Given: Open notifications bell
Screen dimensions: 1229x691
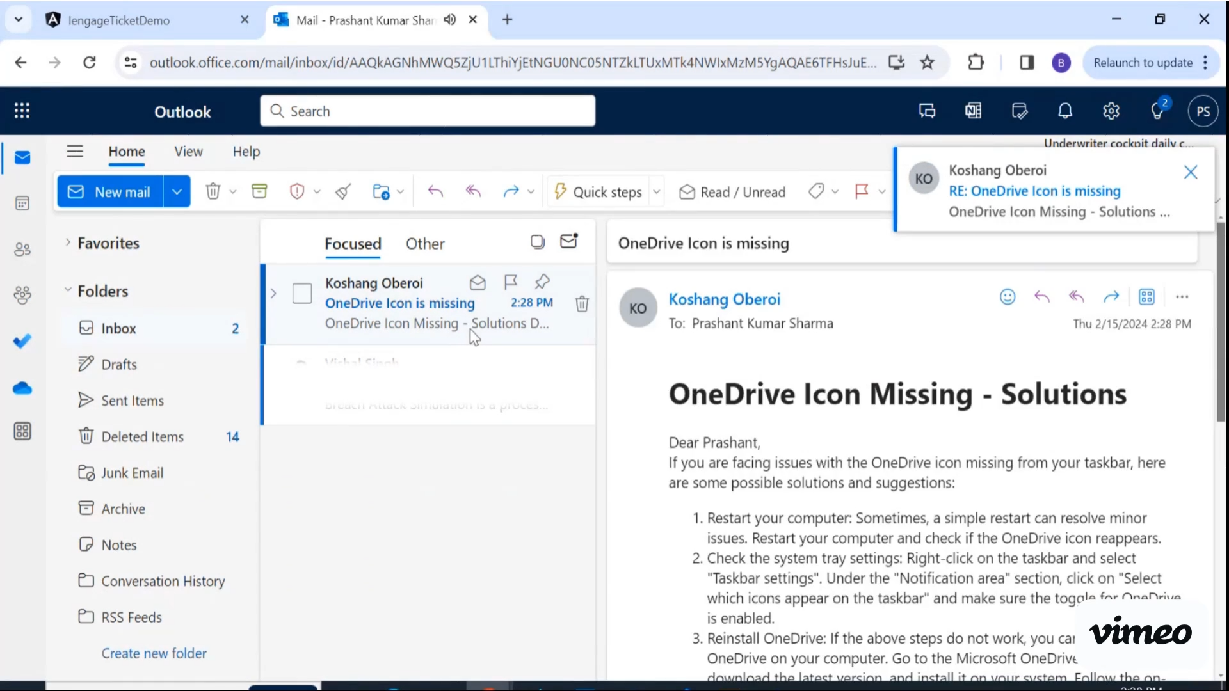Looking at the screenshot, I should click(x=1065, y=111).
